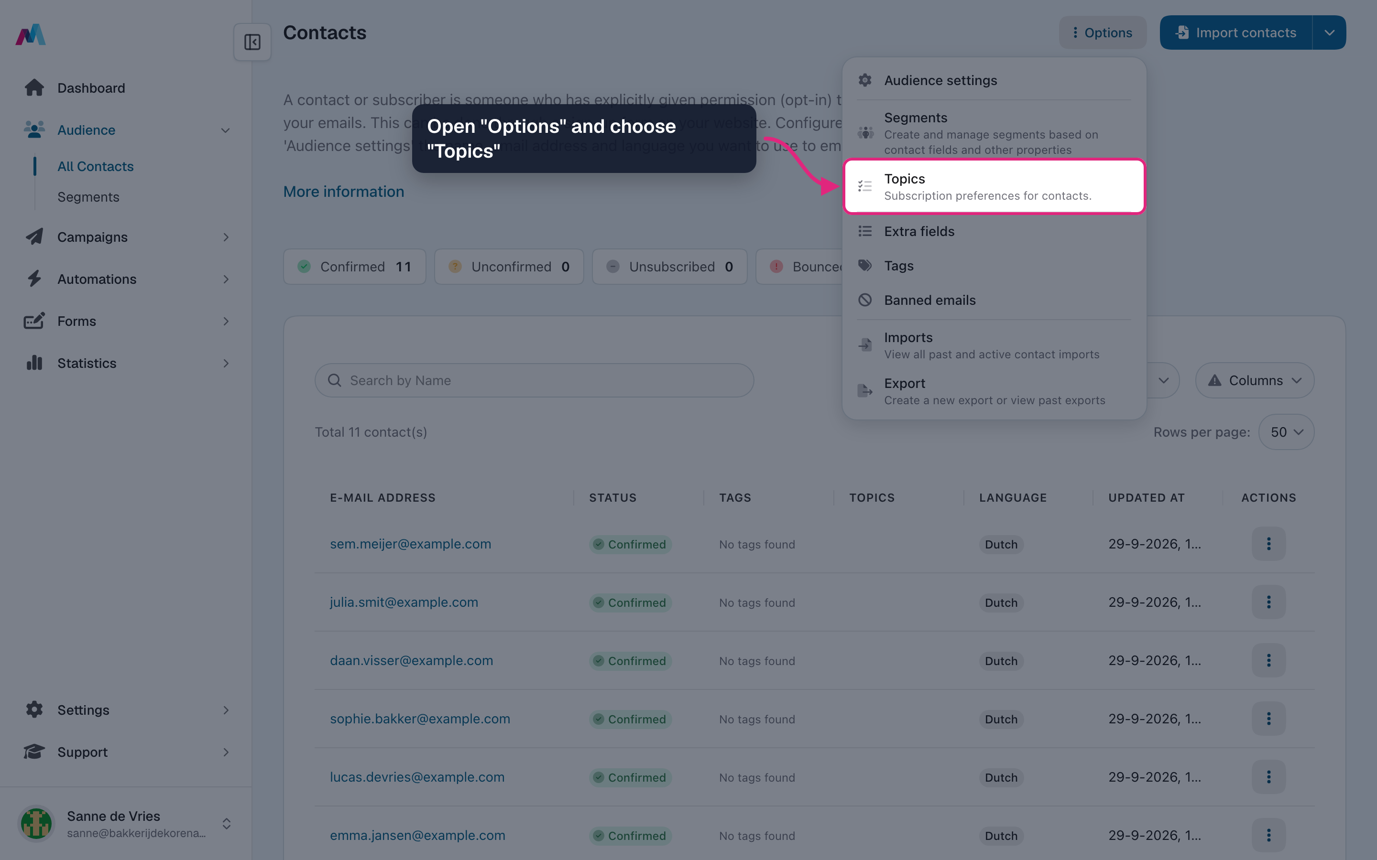Screen dimensions: 1377x860
Task: Expand the Forms section chevron
Action: (x=225, y=321)
